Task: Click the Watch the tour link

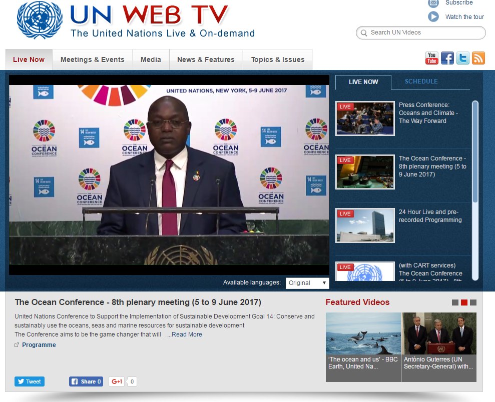Action: (464, 17)
